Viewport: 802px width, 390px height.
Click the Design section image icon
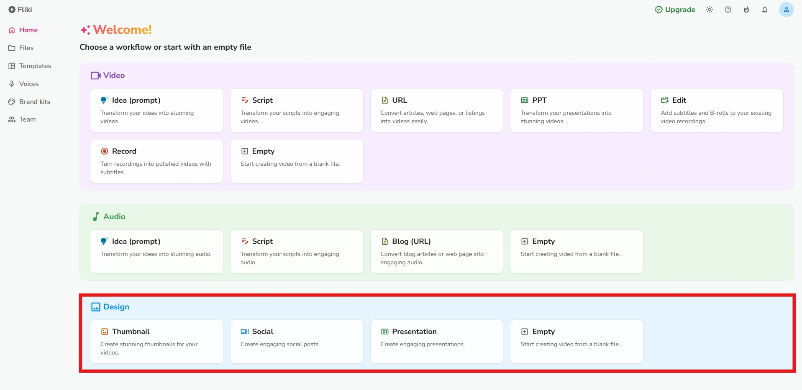96,307
